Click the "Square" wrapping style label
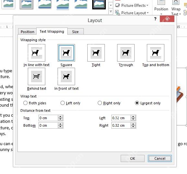This screenshot has width=187, height=174. pos(66,65)
